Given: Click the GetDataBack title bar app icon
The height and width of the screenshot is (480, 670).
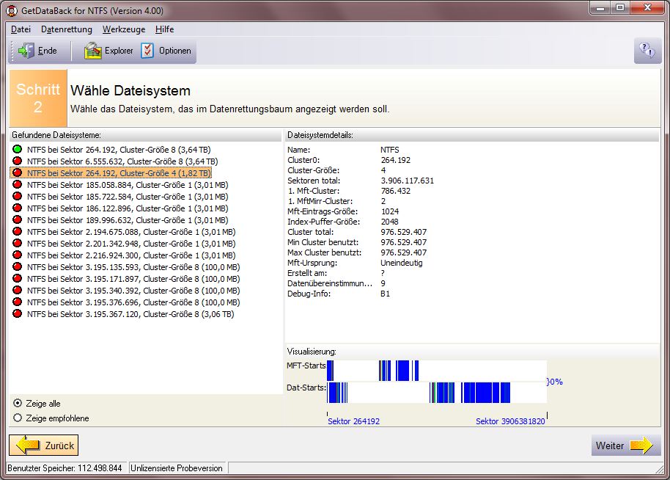Looking at the screenshot, I should pos(12,10).
